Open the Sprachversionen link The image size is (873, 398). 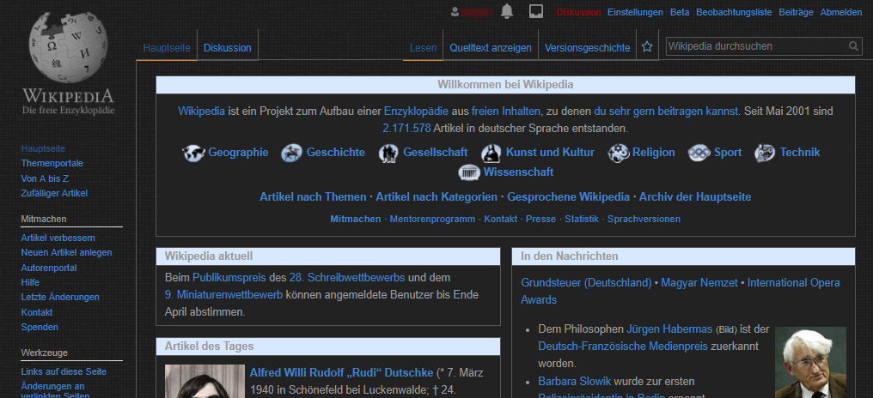(644, 219)
